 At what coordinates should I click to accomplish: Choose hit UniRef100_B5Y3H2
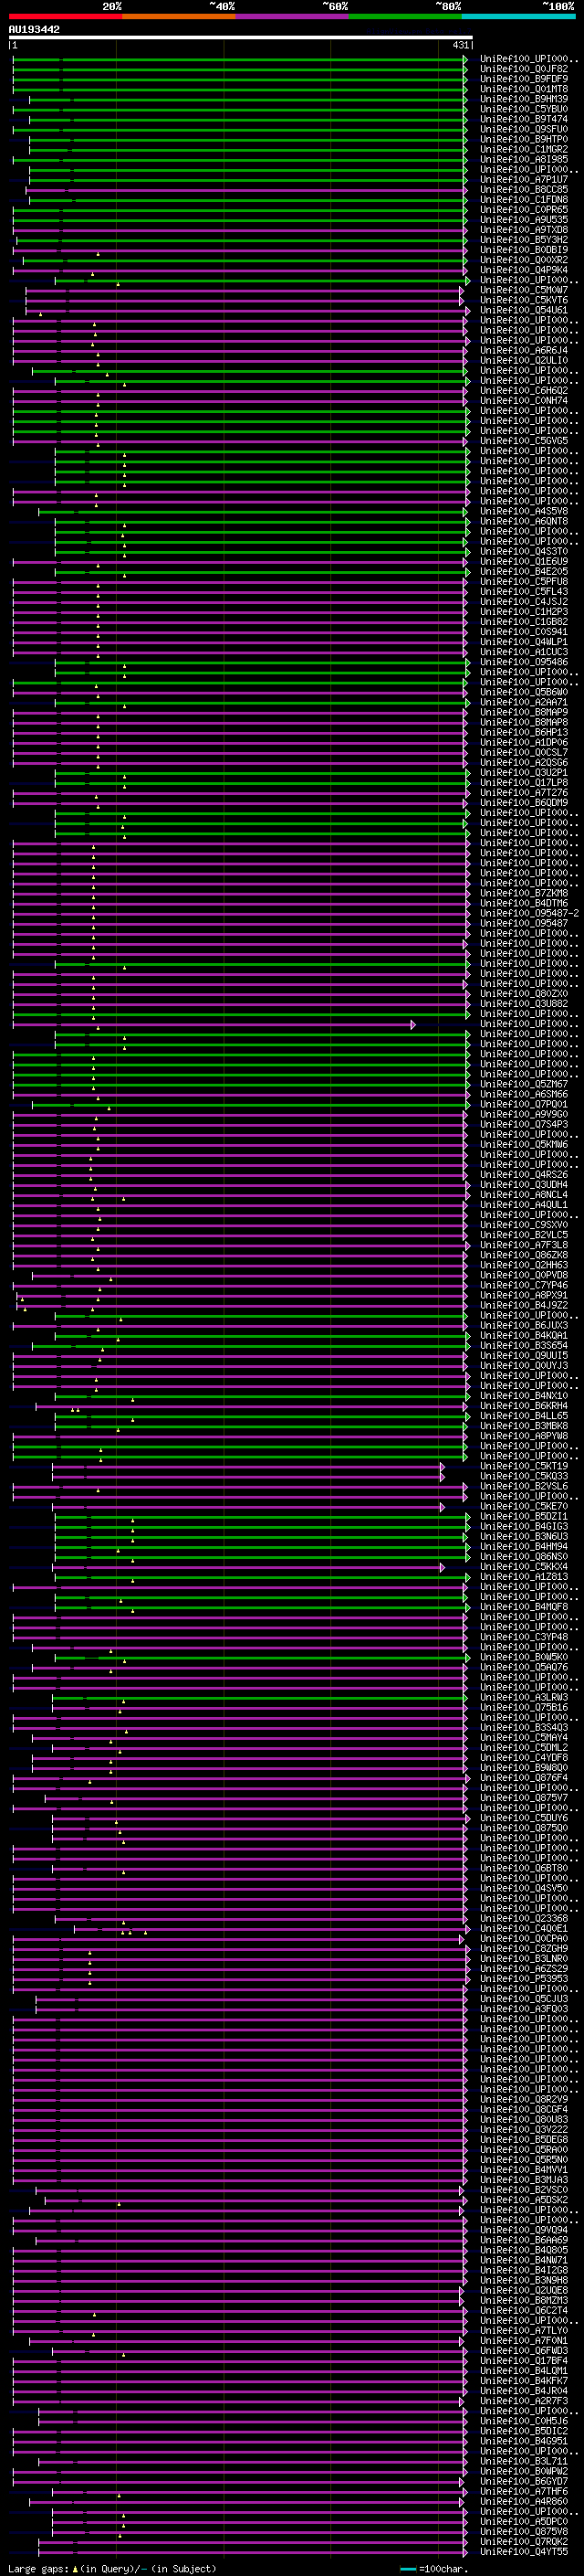point(523,240)
